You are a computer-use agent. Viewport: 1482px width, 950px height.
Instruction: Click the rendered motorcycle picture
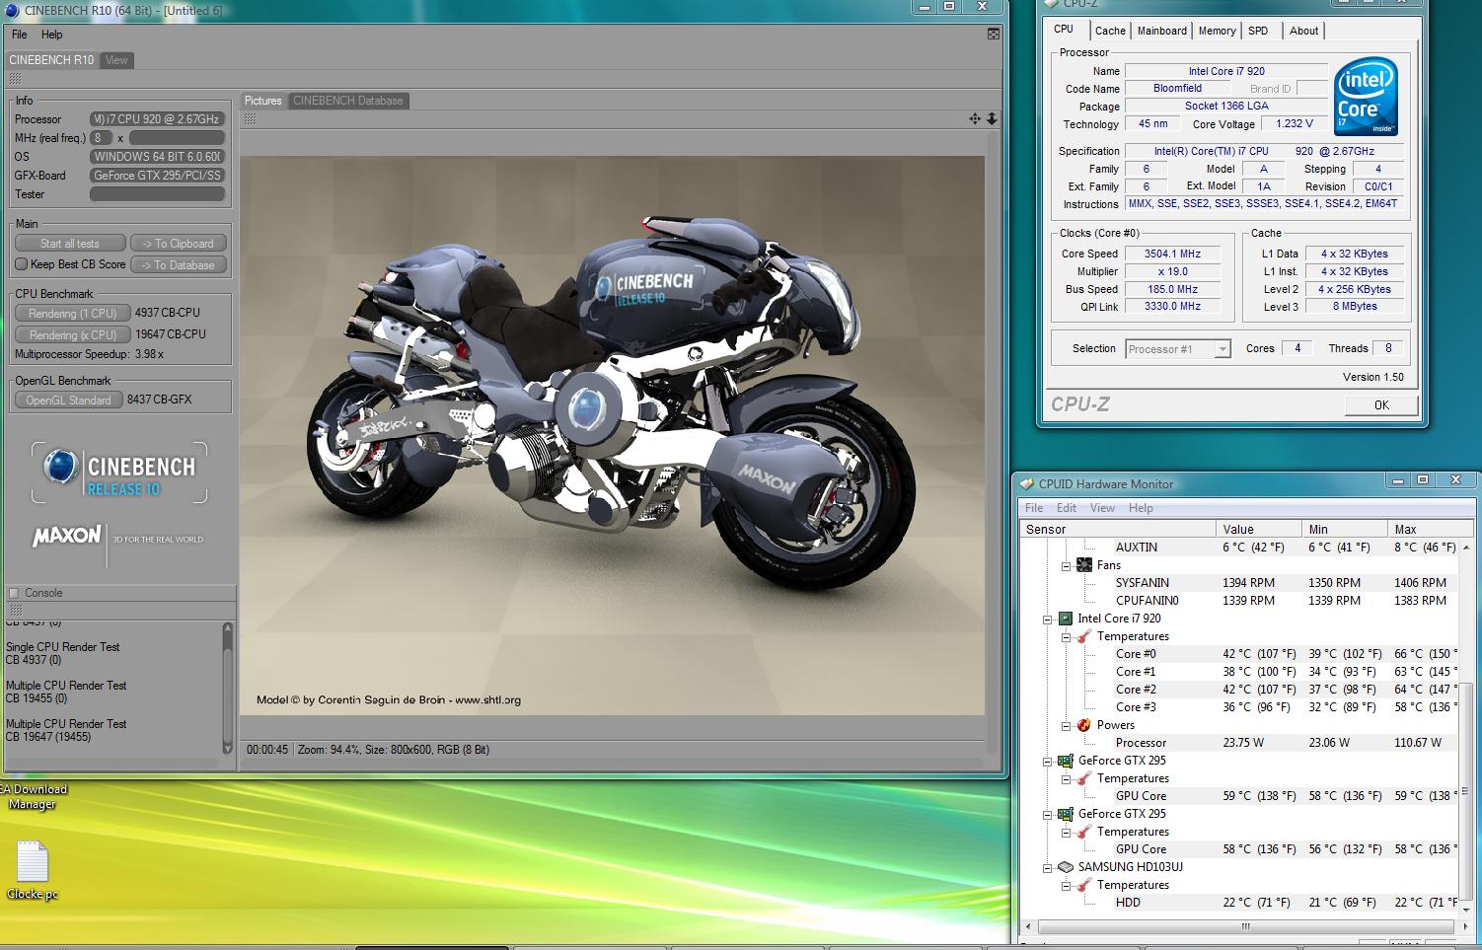(x=612, y=435)
